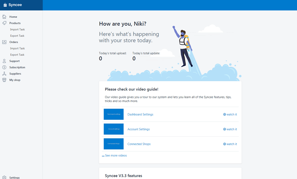Select the Connected Shops video thumbnail
297x179 pixels.
tap(114, 144)
